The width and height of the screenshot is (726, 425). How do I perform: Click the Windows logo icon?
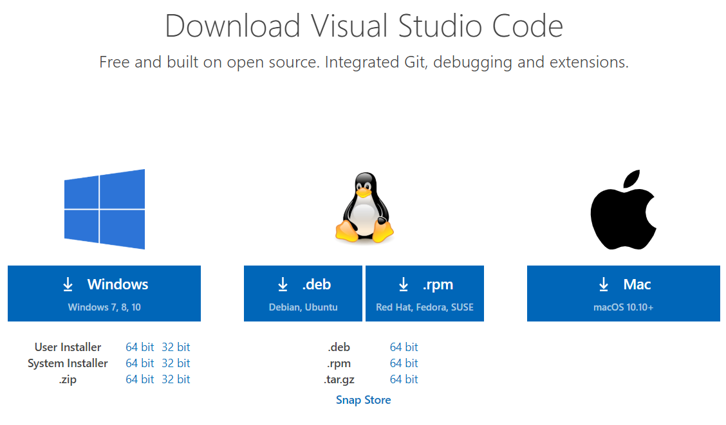coord(105,209)
